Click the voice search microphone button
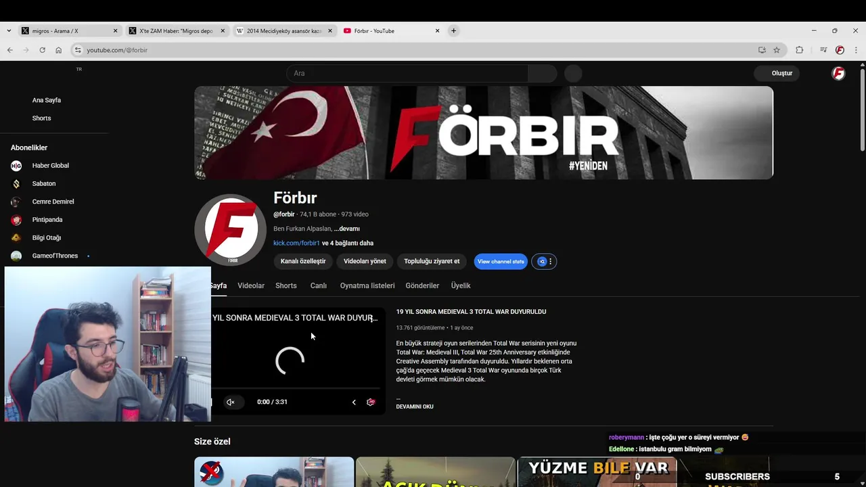Screen dimensions: 866x487 point(573,73)
